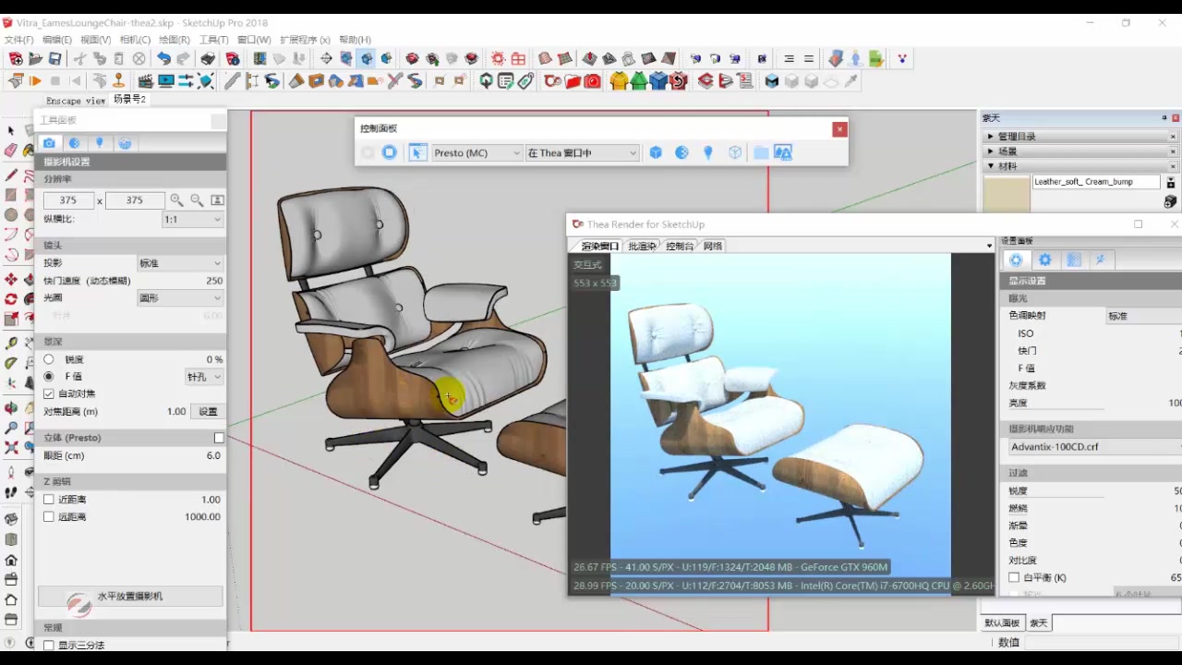
Task: Select the 锐度 radio button
Action: coord(49,359)
